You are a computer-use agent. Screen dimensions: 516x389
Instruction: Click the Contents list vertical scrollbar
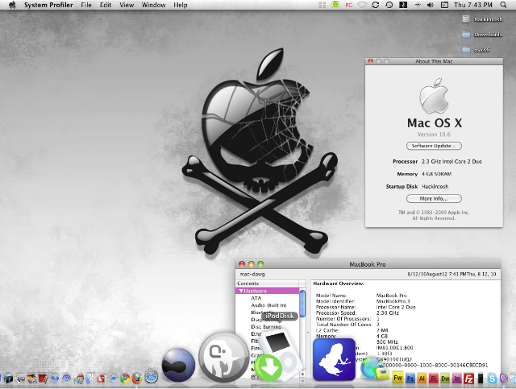[x=302, y=304]
